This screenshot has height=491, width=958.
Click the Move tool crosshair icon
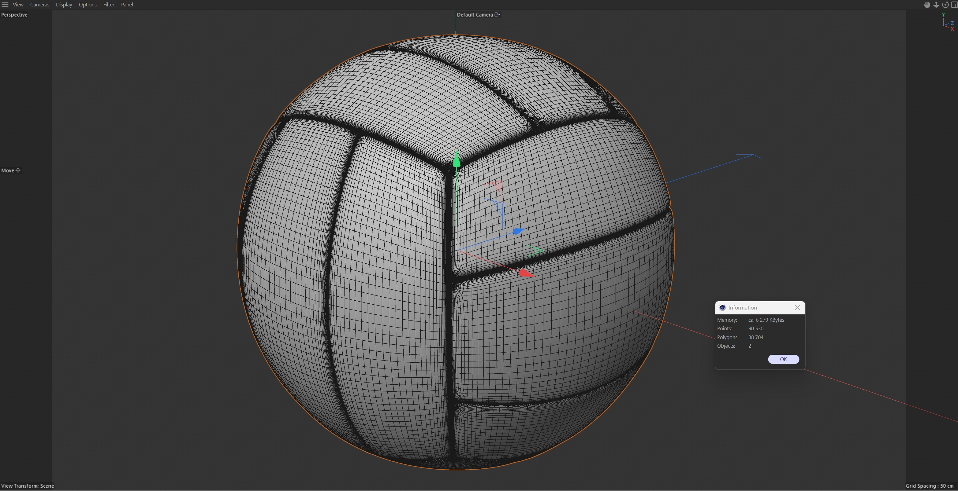(18, 170)
